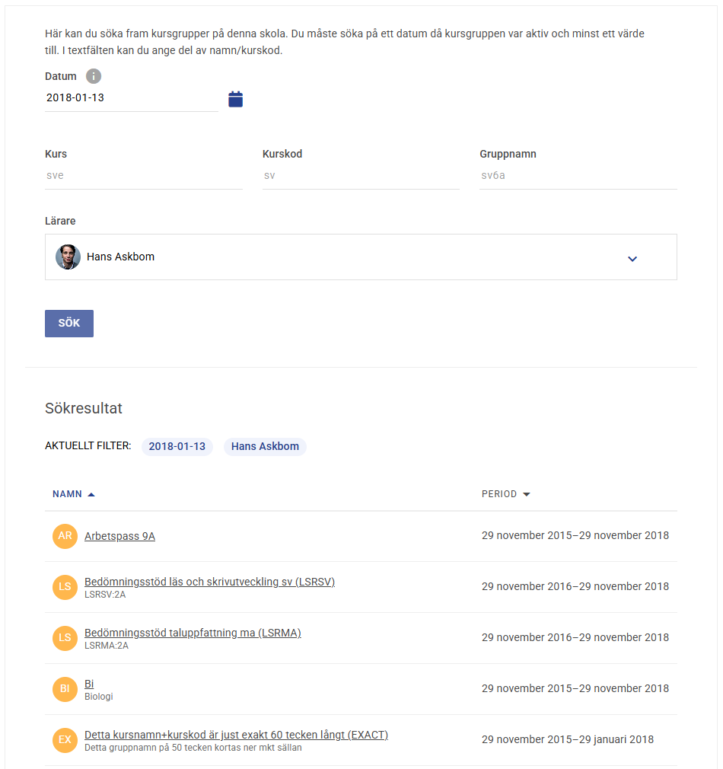Open the calendar date picker icon
This screenshot has height=769, width=723.
point(235,99)
